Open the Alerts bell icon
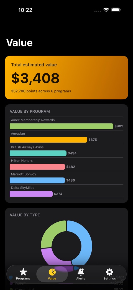This screenshot has width=133, height=290. tap(81, 272)
